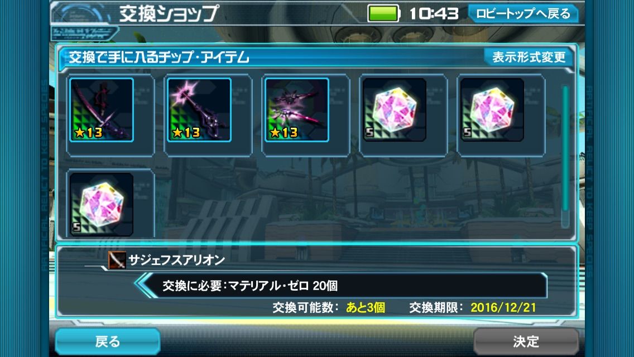
Task: Select the rainbow crystal in the second row
Action: coord(102,204)
